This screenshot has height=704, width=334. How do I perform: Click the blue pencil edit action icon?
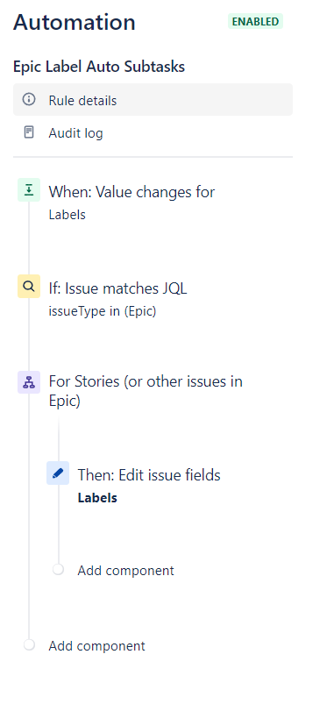(x=58, y=473)
